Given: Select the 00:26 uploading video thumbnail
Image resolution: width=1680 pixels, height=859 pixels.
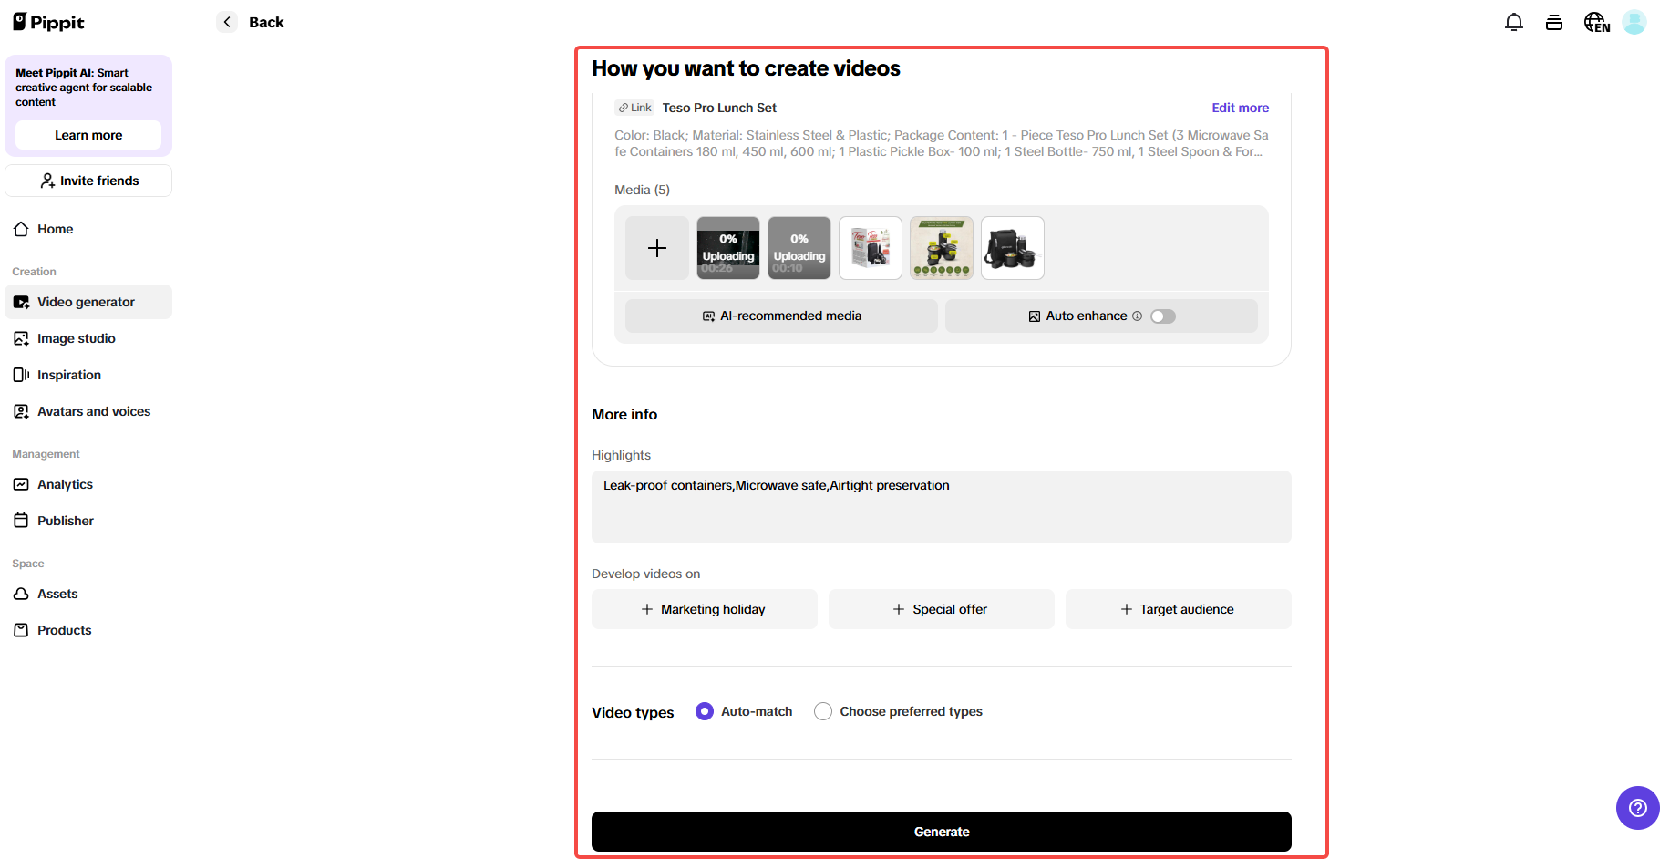Looking at the screenshot, I should click(x=728, y=248).
